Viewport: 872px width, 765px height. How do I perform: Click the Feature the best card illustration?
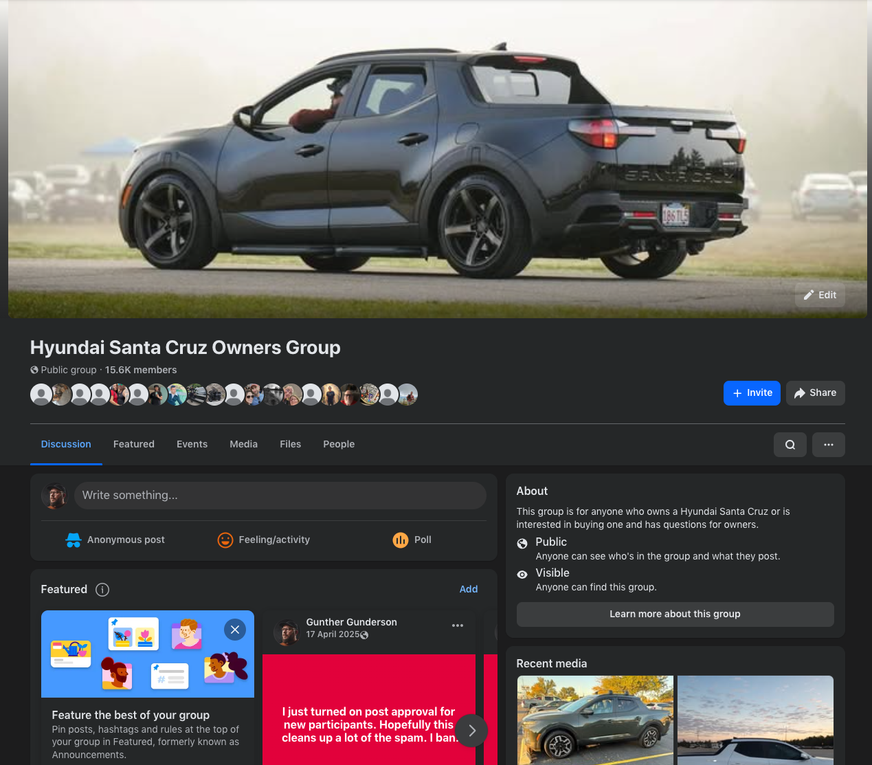click(x=148, y=654)
